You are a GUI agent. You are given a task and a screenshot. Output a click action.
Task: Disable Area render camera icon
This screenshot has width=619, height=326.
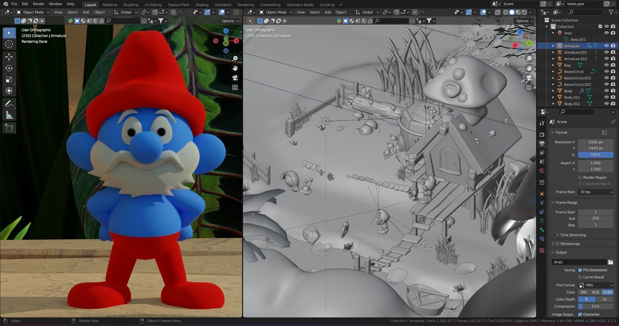tap(613, 33)
